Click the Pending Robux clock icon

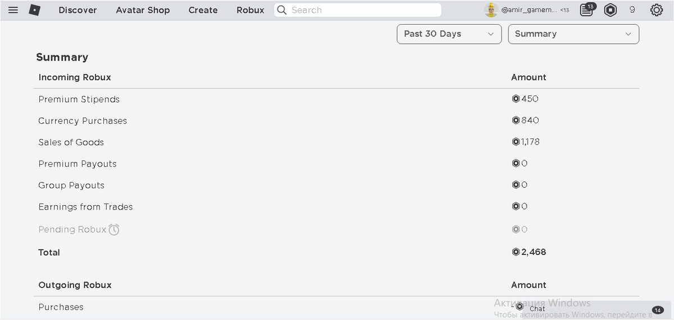114,229
